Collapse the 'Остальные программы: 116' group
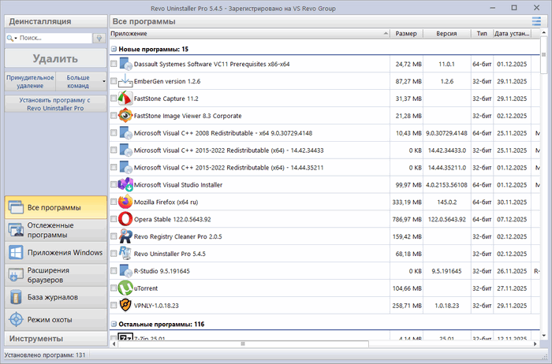This screenshot has width=552, height=364. point(114,324)
